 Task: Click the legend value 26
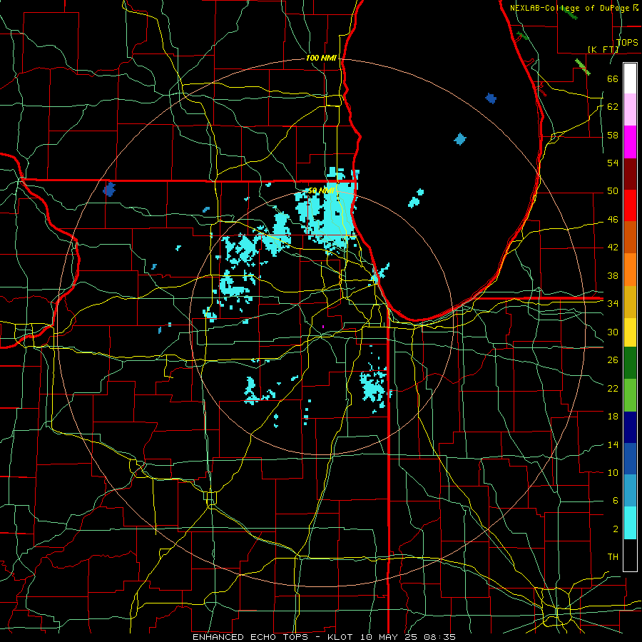coord(613,360)
